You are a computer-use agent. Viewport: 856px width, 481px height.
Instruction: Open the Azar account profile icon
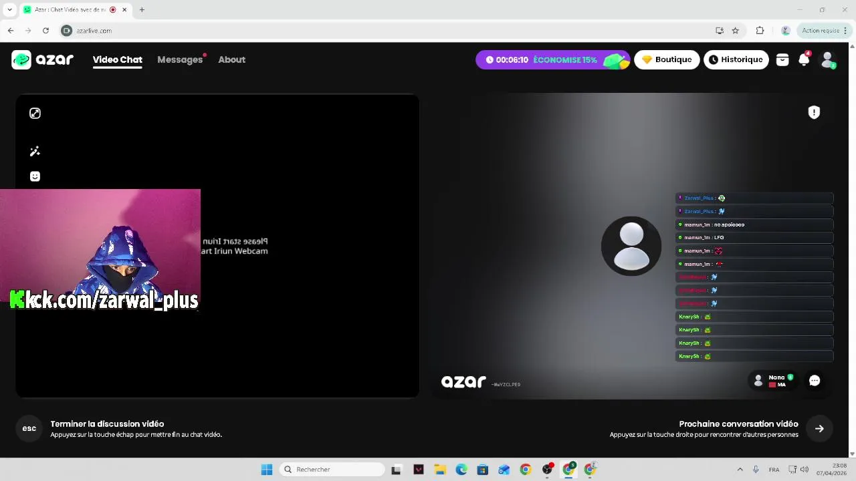point(828,59)
